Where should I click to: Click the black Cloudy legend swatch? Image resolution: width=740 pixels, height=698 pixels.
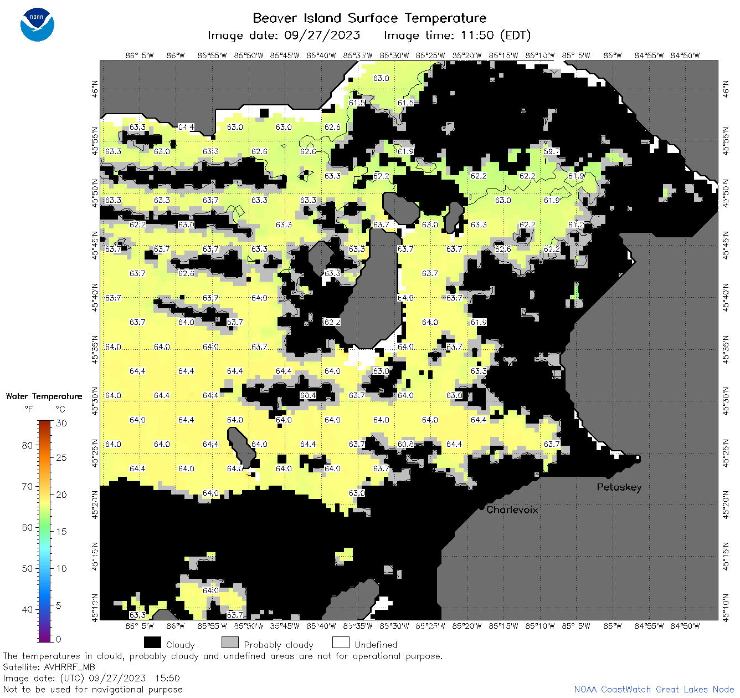(152, 643)
